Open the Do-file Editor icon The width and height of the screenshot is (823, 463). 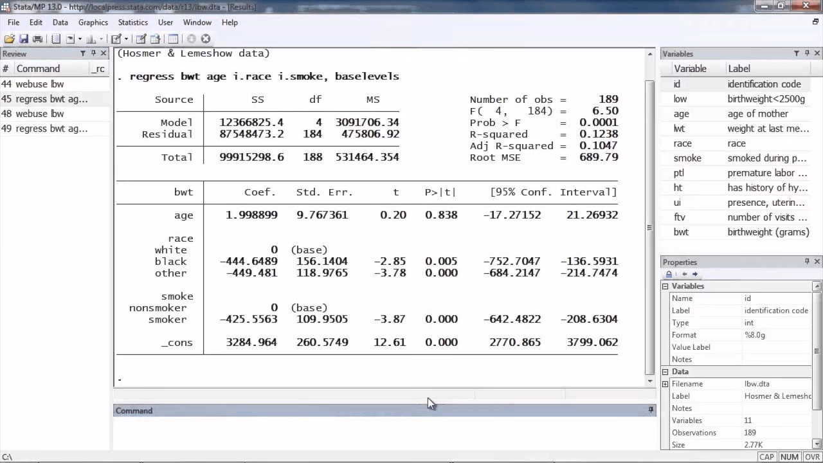pyautogui.click(x=117, y=39)
